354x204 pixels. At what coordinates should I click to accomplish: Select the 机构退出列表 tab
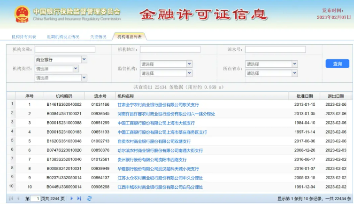pos(130,37)
